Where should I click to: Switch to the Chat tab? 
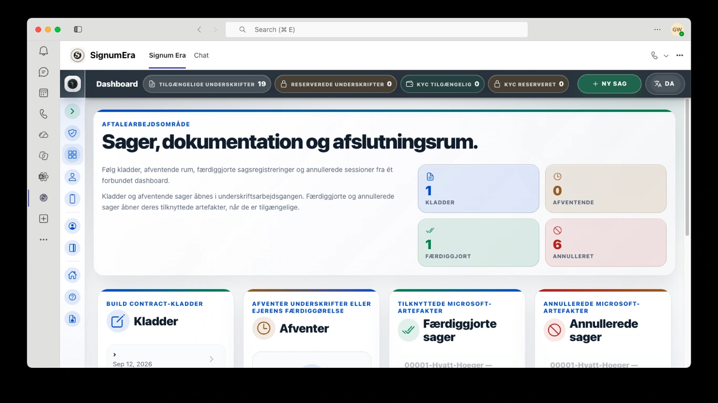point(201,55)
